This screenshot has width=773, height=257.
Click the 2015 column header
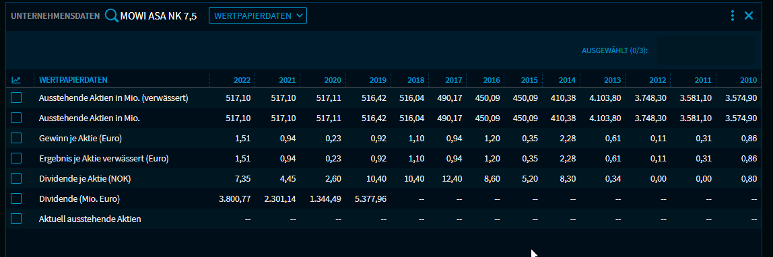(x=529, y=80)
